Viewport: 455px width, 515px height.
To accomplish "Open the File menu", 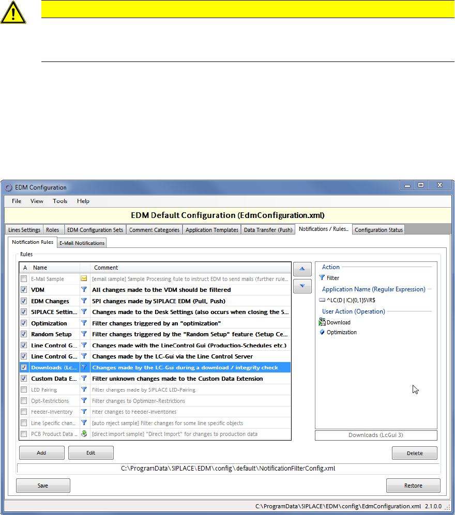I will (x=17, y=201).
